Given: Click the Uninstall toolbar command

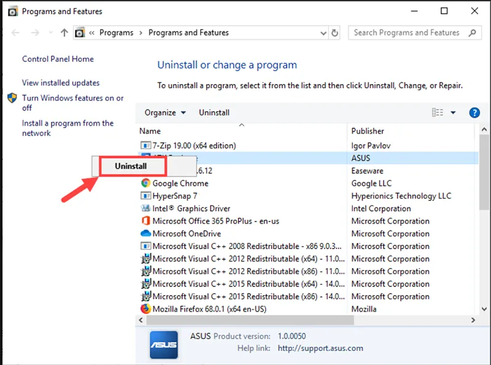Looking at the screenshot, I should [x=214, y=113].
